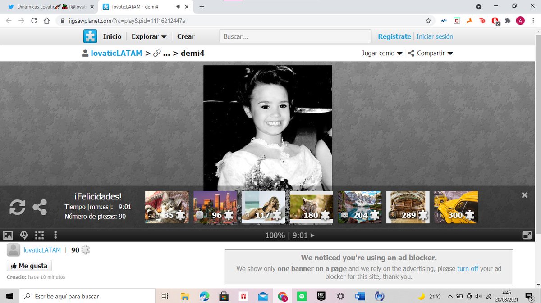
Task: Open the Explorar dropdown menu
Action: coord(149,36)
